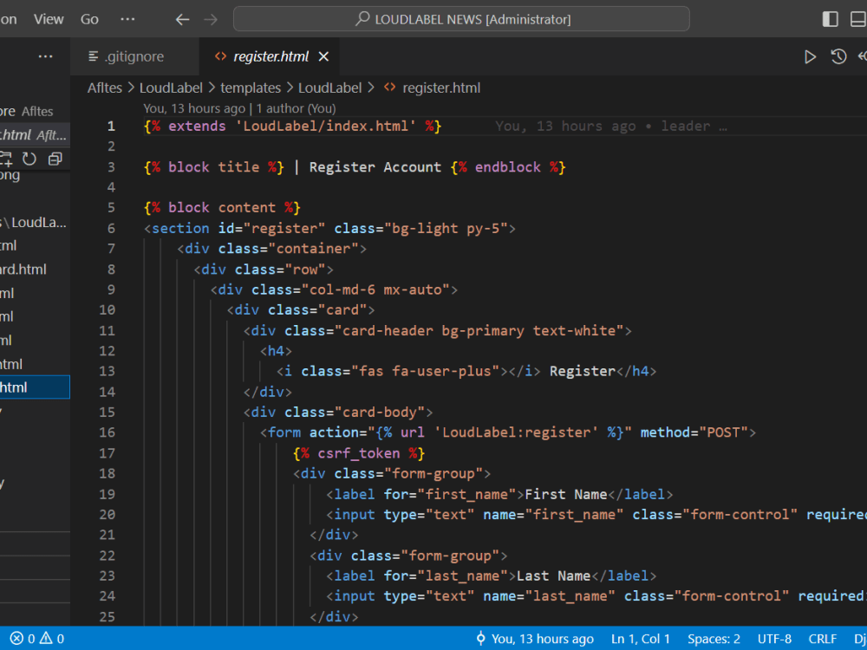Select CRLF line ending in status bar
867x650 pixels.
[822, 639]
